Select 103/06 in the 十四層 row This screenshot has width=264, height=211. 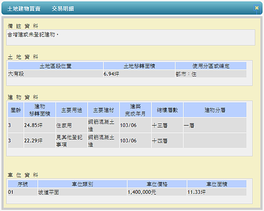pos(136,141)
